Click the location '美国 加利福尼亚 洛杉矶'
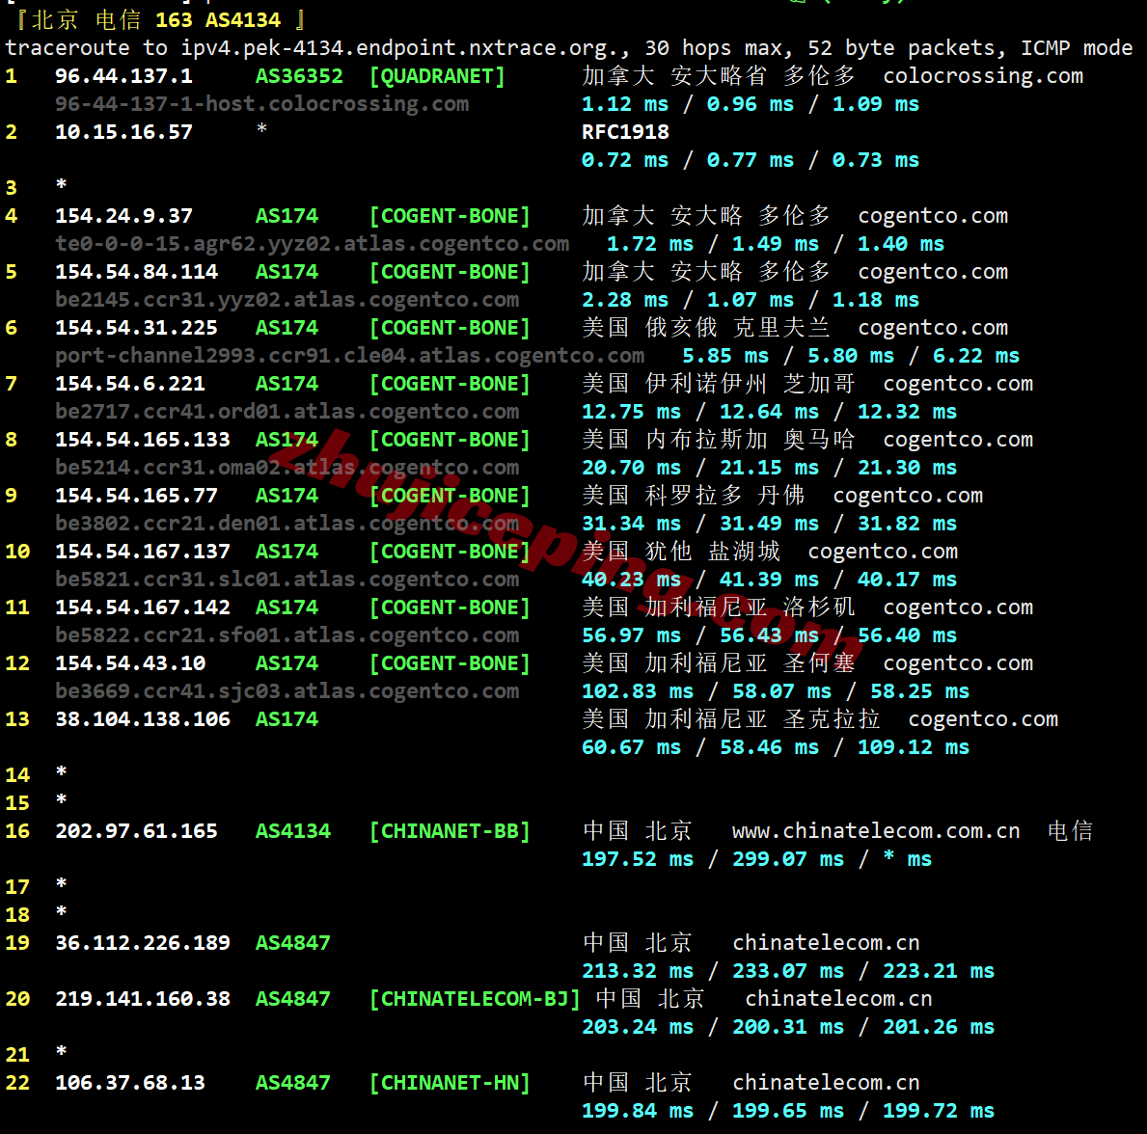1147x1134 pixels. click(x=719, y=607)
